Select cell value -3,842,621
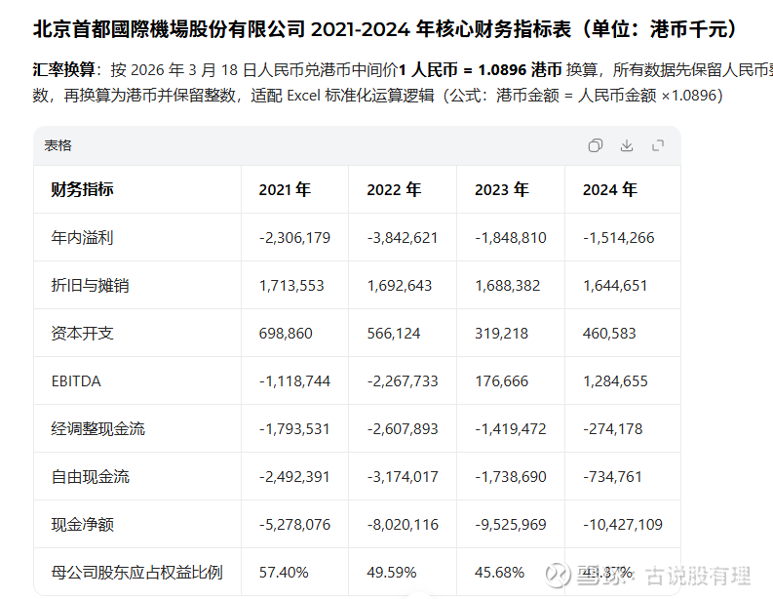The width and height of the screenshot is (773, 599). click(403, 238)
